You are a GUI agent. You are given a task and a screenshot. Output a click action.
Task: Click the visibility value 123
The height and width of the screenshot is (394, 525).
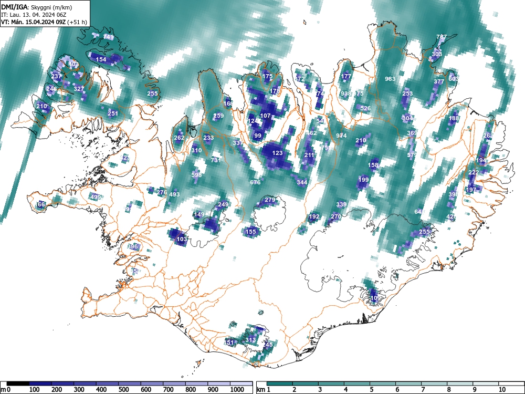point(277,153)
